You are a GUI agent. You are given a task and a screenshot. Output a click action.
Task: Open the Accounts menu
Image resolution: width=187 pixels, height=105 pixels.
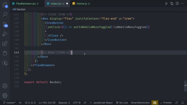pos(5,86)
